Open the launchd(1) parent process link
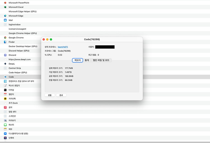Viewport: 210px width, 143px height. click(63, 47)
